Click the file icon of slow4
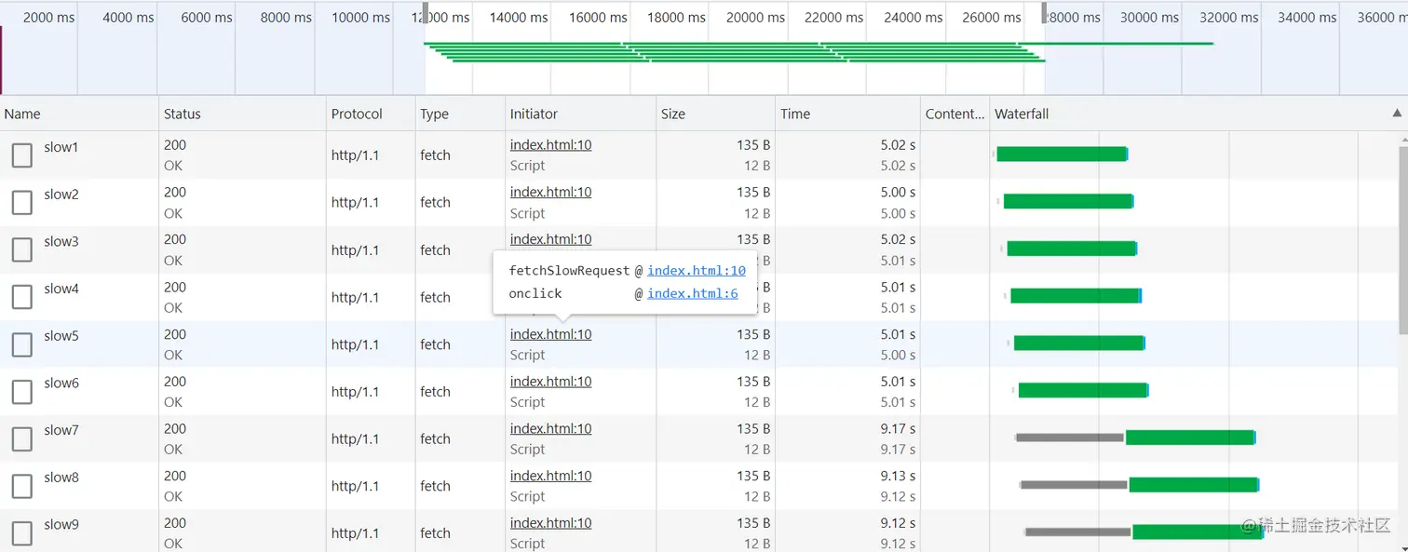Image resolution: width=1408 pixels, height=552 pixels. 22,297
